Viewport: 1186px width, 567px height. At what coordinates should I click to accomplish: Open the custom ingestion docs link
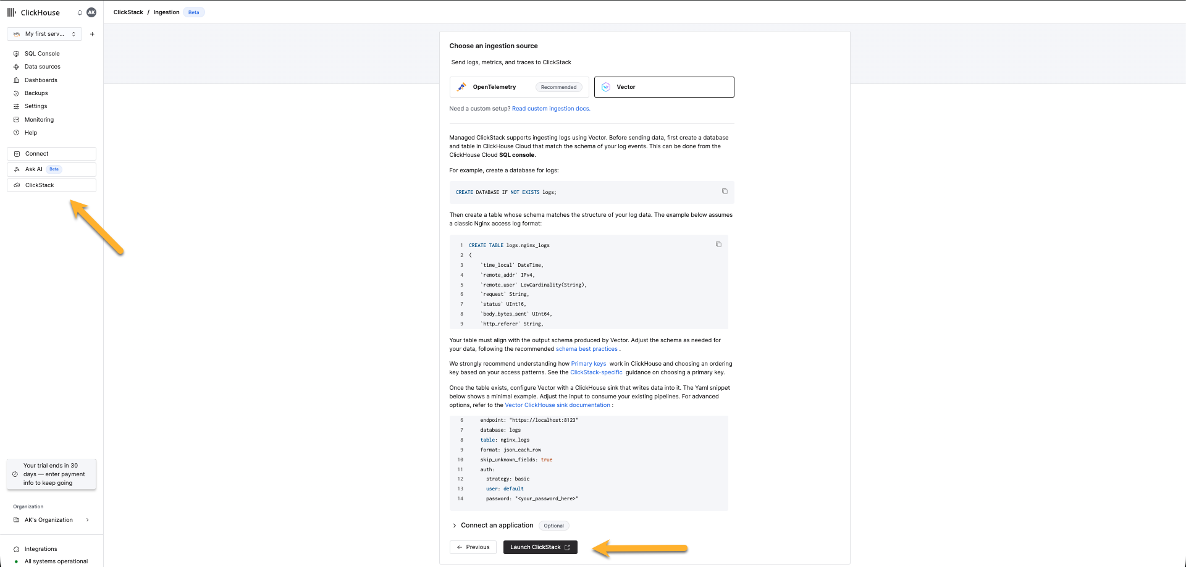point(550,108)
